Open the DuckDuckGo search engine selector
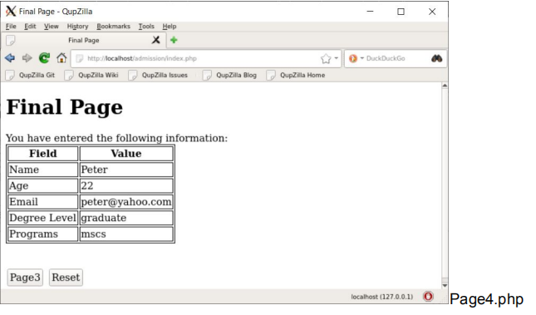 (x=356, y=58)
